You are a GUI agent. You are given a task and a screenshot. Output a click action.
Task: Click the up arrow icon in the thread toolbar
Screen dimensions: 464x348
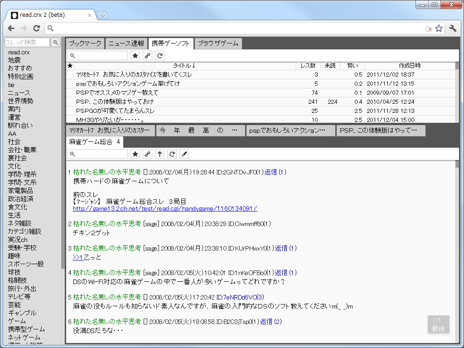(x=159, y=154)
